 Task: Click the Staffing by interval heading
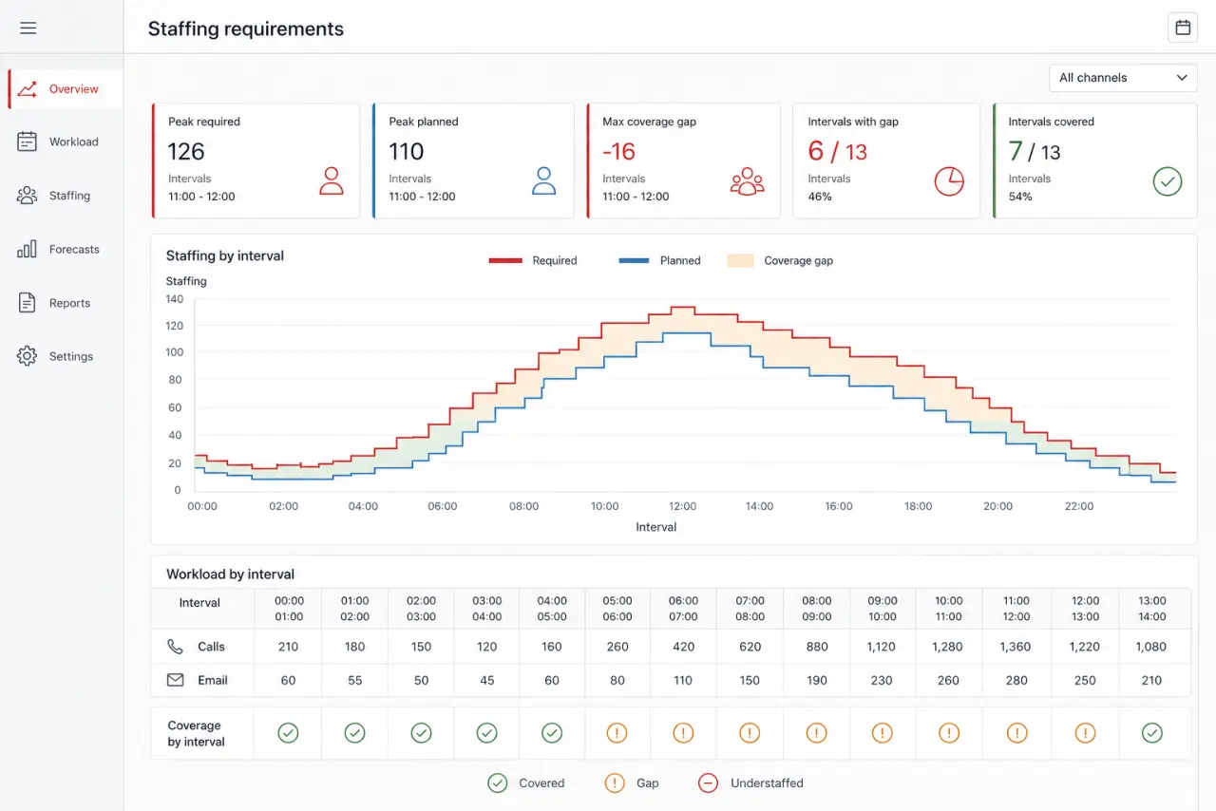click(225, 255)
